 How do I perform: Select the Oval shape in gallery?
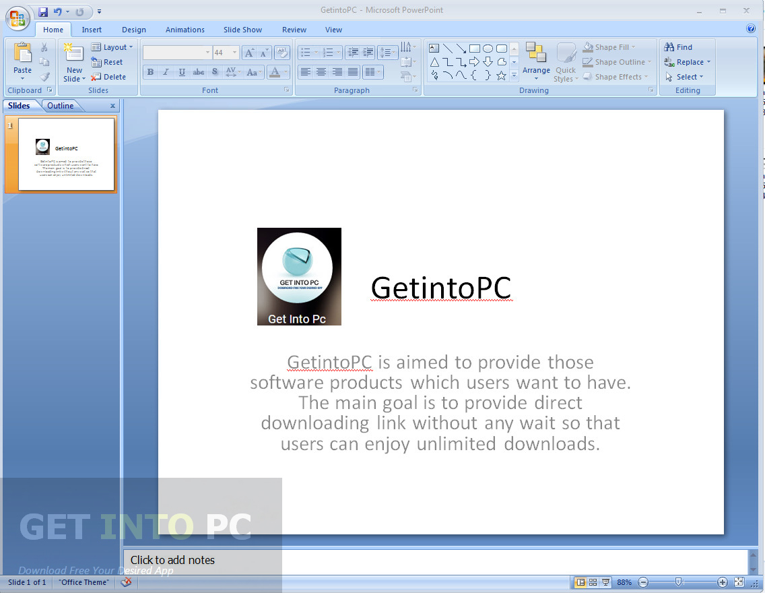click(x=488, y=49)
